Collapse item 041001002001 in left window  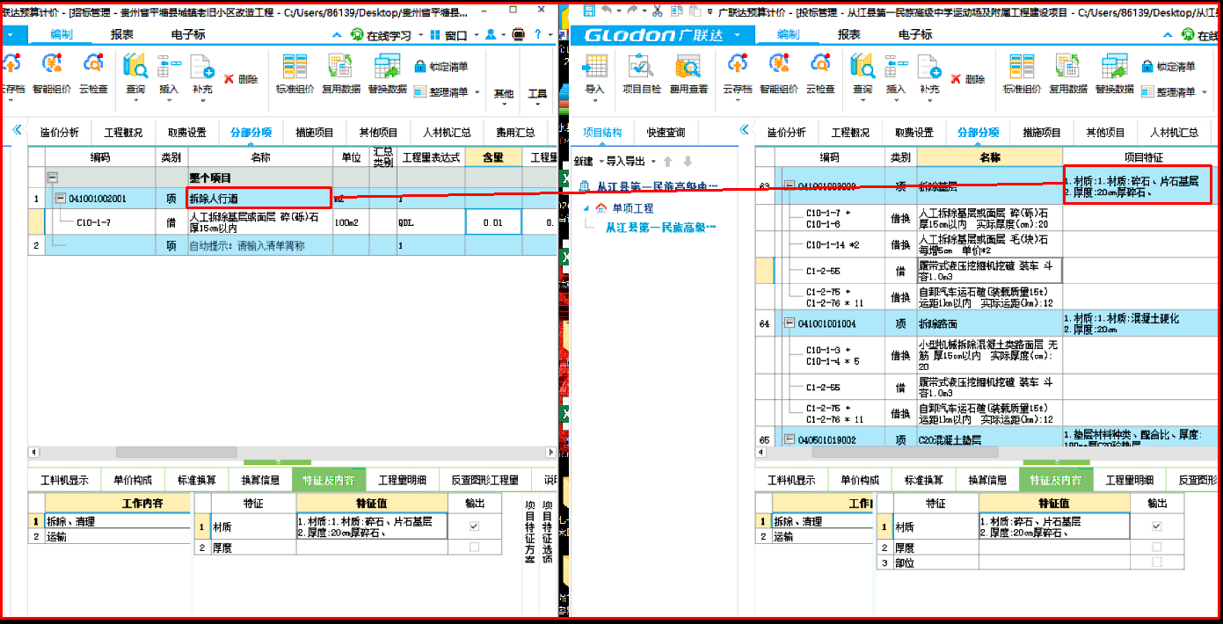pos(61,199)
